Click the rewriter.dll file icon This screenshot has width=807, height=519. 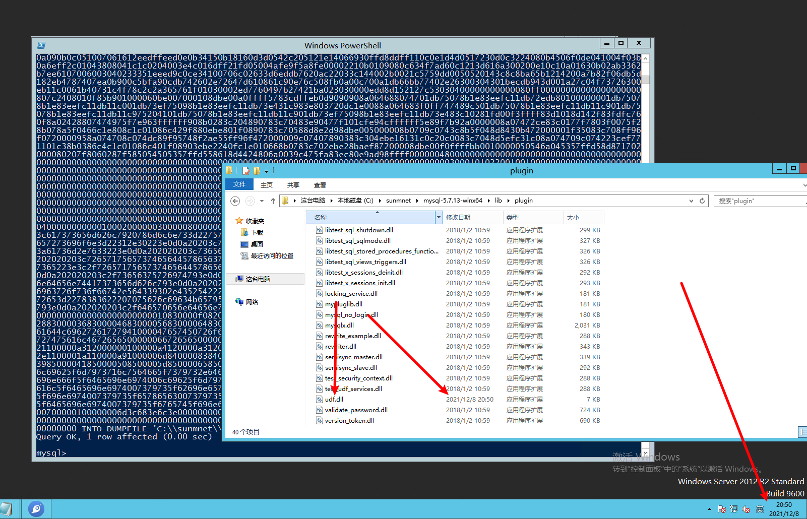point(319,346)
